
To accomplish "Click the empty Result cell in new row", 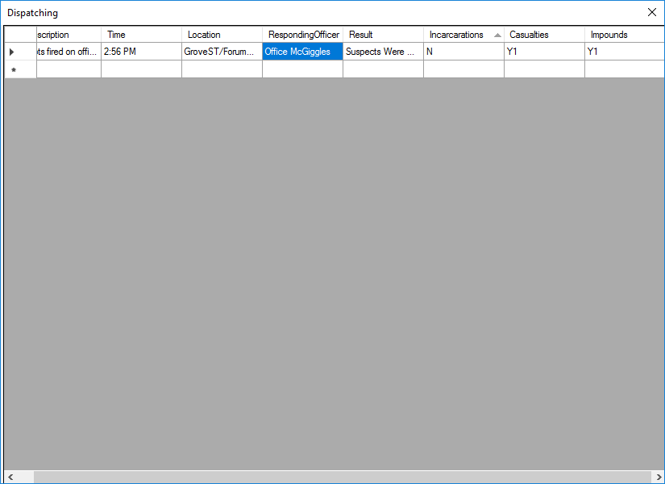I will coord(383,69).
